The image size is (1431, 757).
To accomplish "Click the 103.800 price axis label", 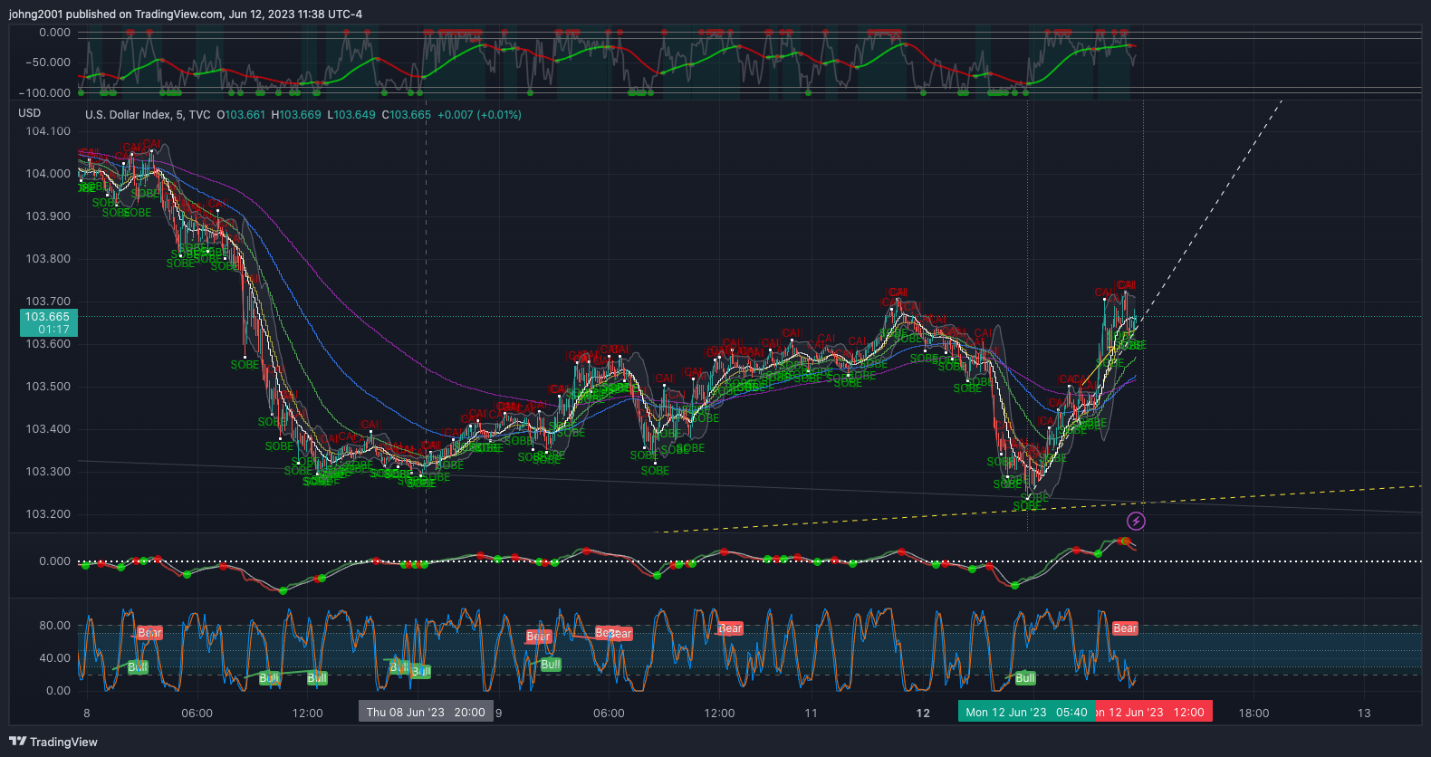I will (x=48, y=259).
